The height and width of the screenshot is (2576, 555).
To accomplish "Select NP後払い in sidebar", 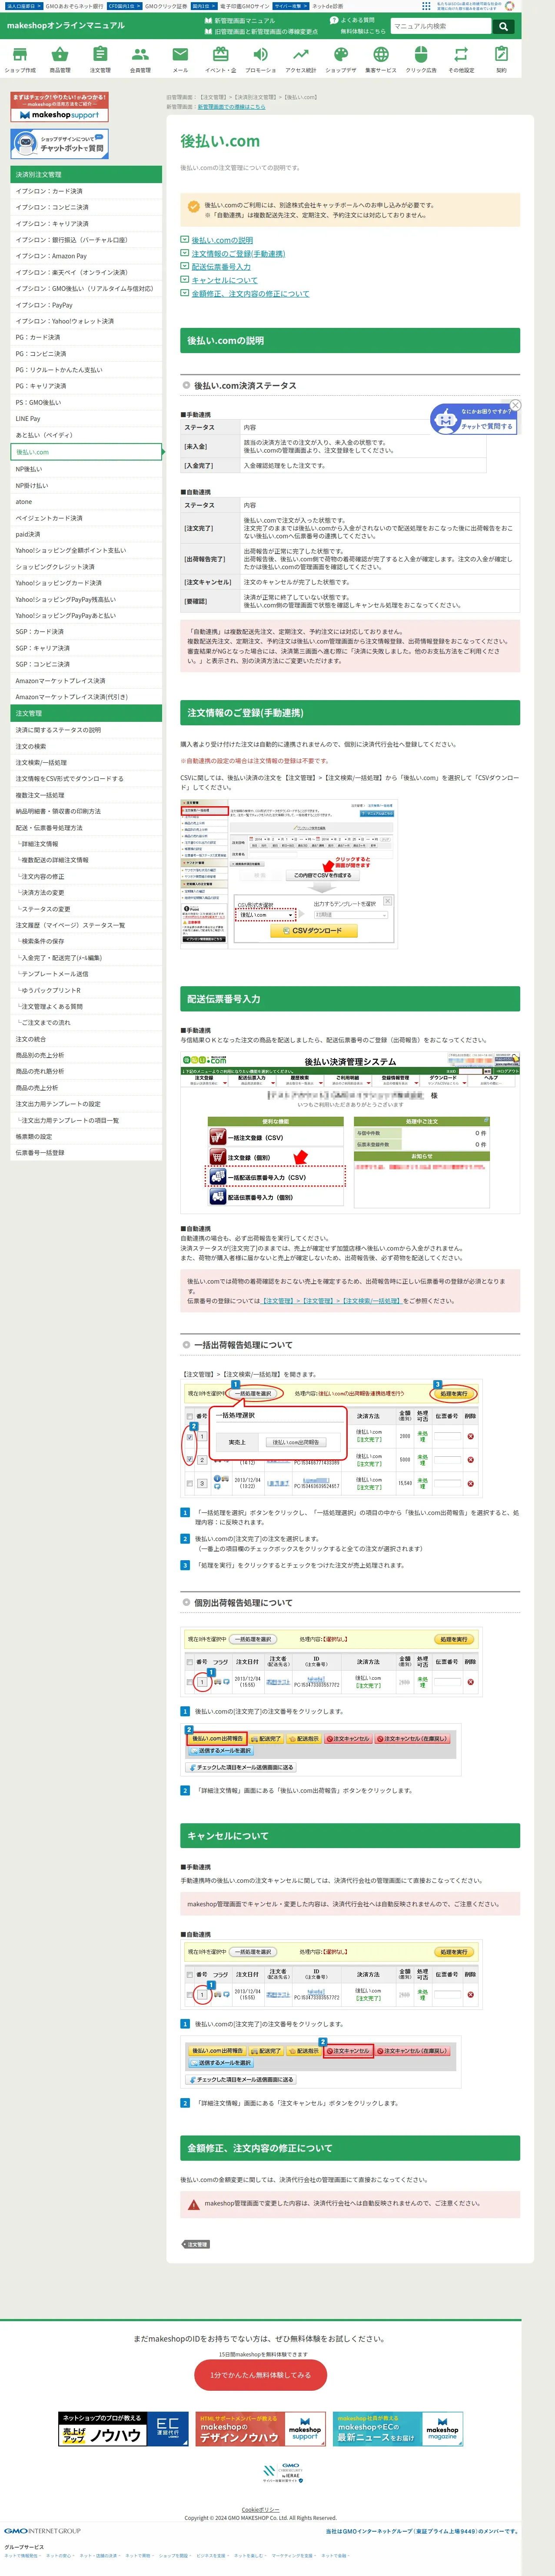I will point(86,469).
